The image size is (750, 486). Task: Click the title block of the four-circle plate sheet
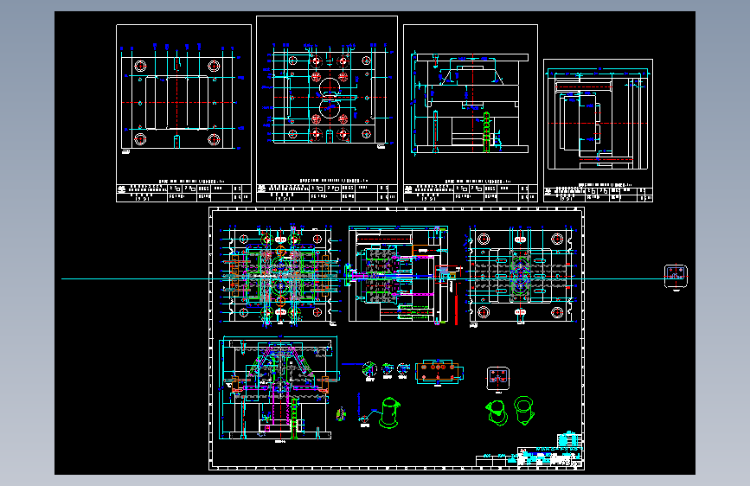(x=183, y=193)
